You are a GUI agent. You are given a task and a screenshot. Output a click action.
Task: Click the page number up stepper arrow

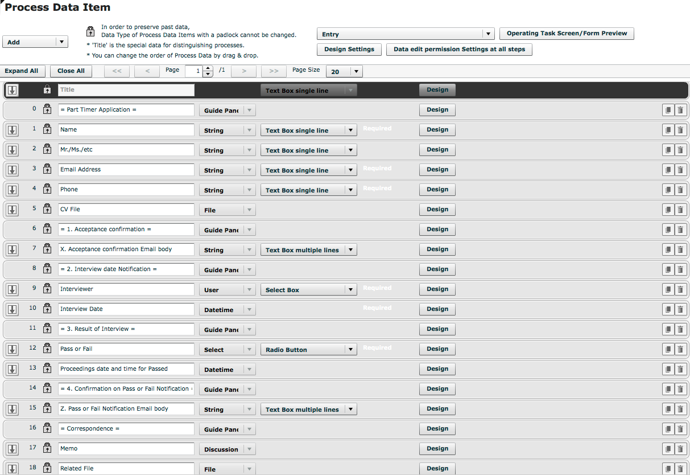(x=208, y=69)
